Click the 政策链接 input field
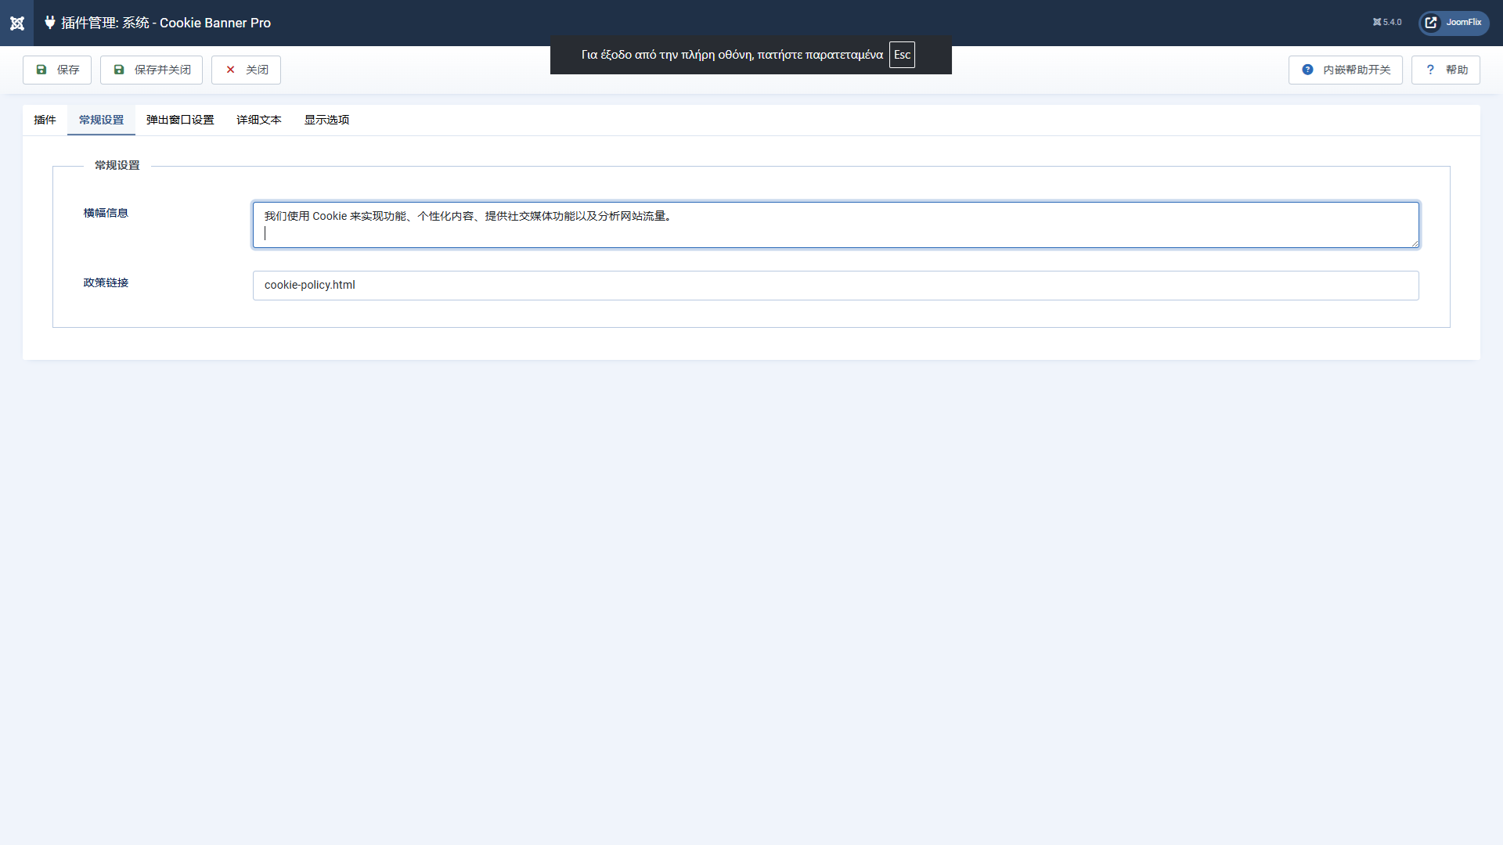The image size is (1503, 845). click(834, 286)
